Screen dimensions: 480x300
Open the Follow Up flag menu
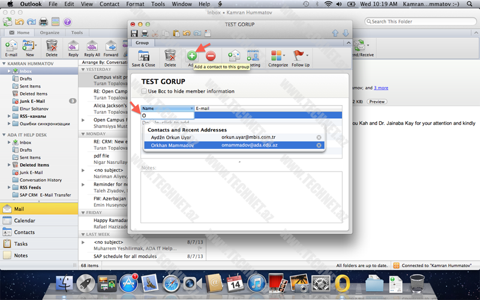click(301, 58)
